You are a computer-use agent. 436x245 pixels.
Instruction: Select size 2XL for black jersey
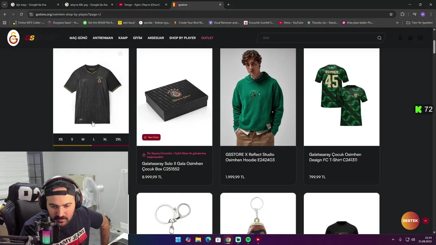click(x=118, y=139)
